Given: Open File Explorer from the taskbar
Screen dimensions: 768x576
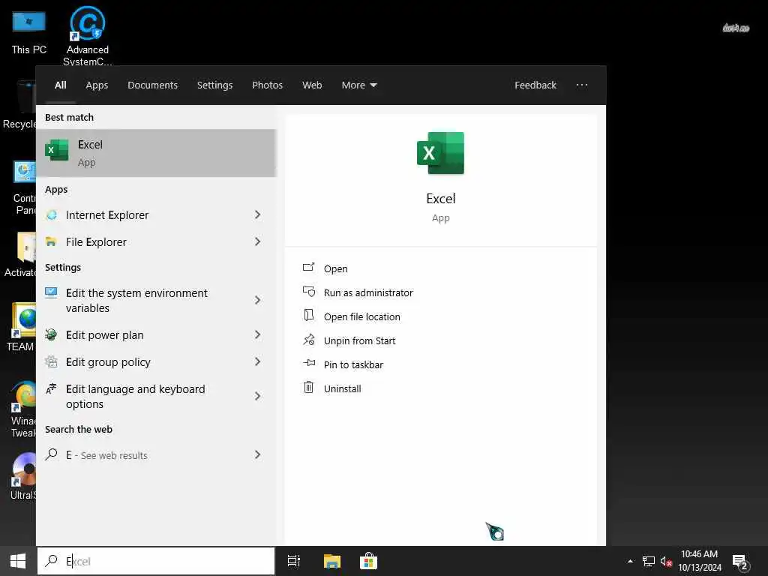Looking at the screenshot, I should click(332, 561).
